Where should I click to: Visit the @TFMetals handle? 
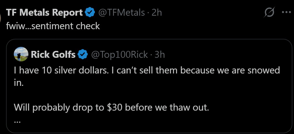(x=122, y=13)
